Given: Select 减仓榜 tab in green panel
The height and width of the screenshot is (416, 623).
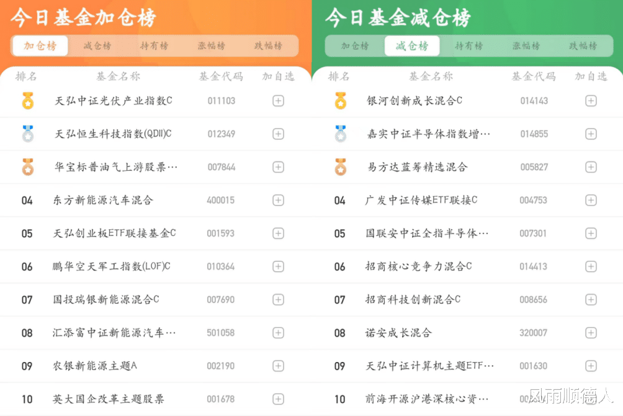Looking at the screenshot, I should click(412, 46).
